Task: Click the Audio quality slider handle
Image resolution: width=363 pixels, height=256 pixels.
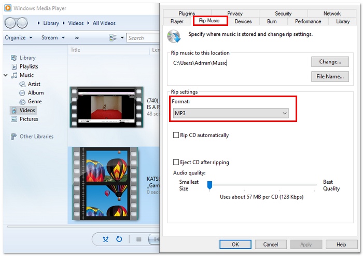Action: [x=210, y=185]
